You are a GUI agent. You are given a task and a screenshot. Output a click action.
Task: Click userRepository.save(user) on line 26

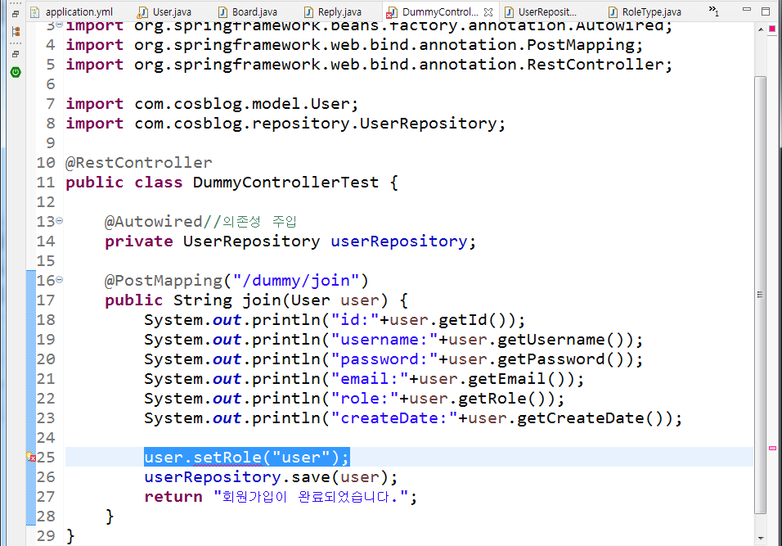click(x=266, y=476)
